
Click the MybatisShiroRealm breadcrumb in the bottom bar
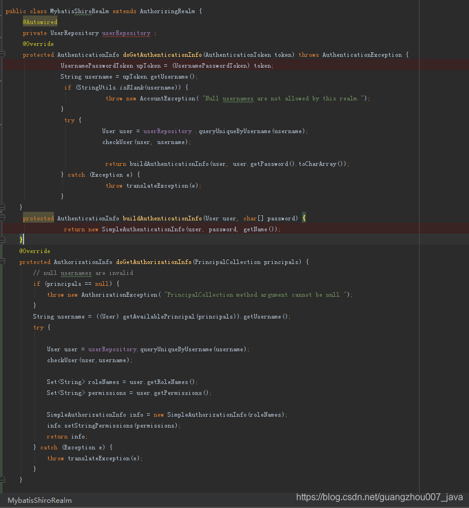tap(40, 500)
